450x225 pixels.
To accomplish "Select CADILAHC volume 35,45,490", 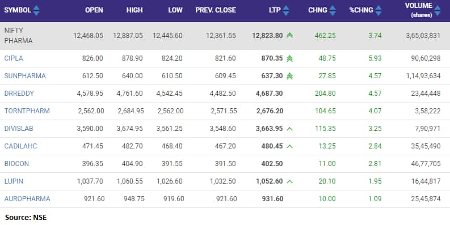I will (x=426, y=146).
